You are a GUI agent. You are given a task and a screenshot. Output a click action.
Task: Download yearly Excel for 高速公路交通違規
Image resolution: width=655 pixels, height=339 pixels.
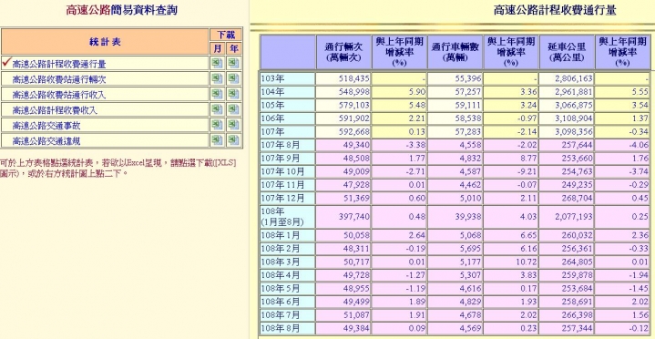233,140
